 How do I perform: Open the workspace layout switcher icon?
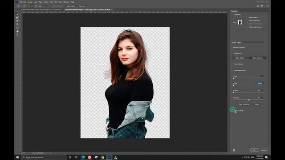pyautogui.click(x=262, y=6)
